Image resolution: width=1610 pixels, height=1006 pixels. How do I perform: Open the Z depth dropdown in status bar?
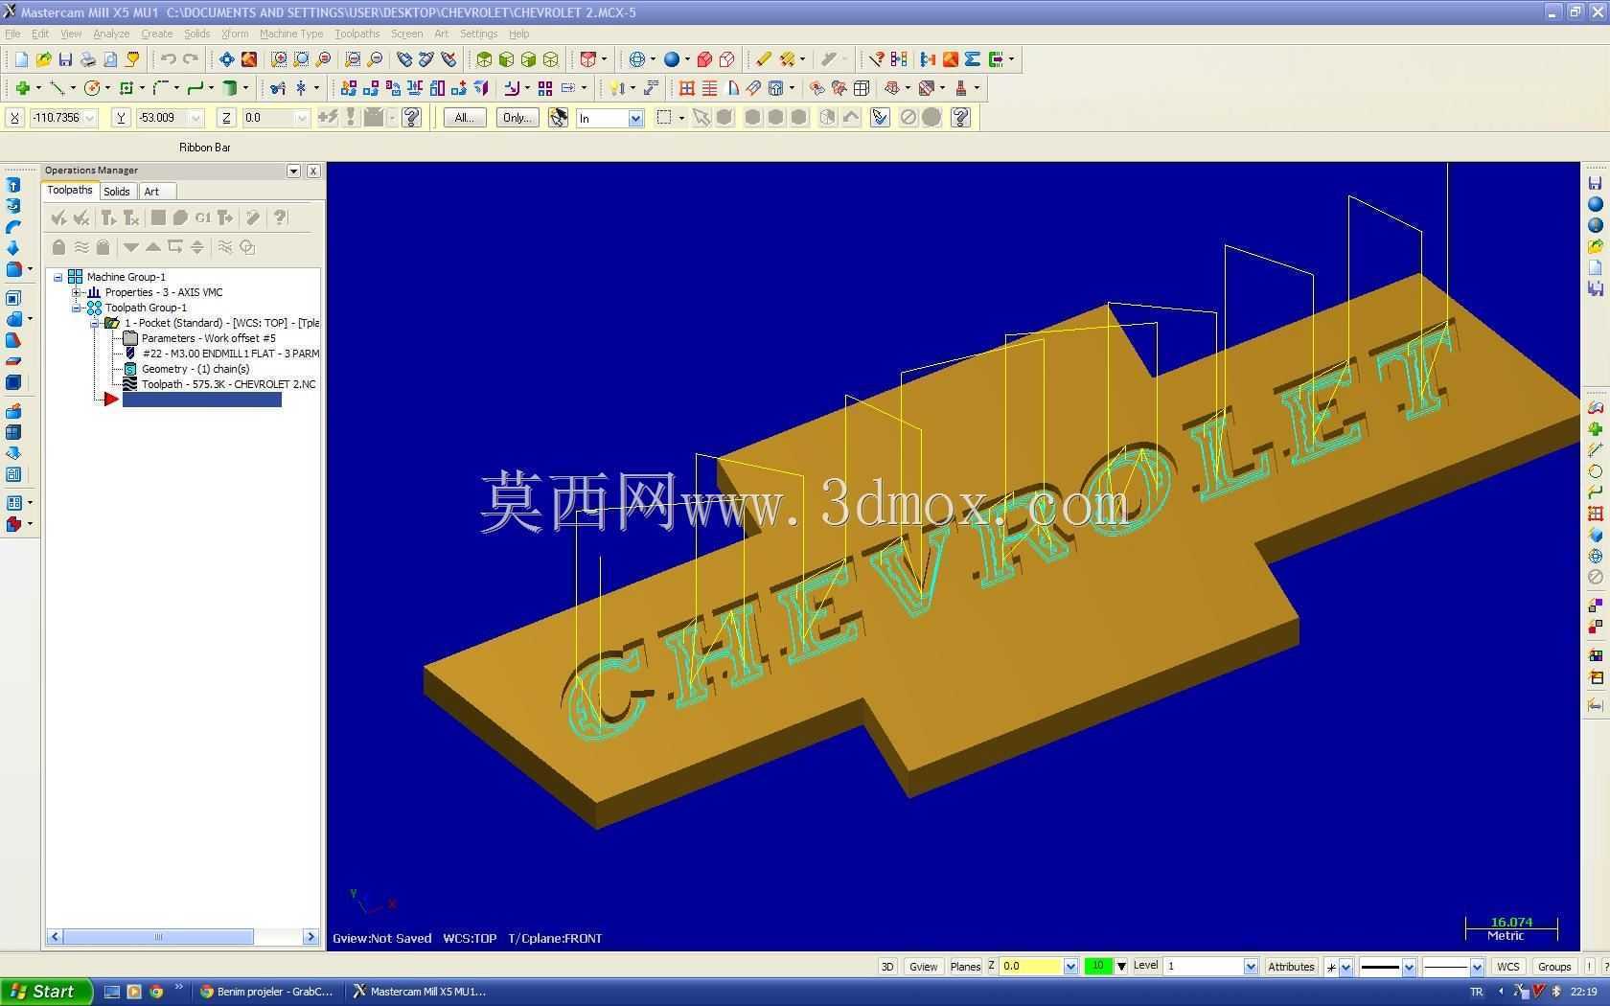coord(1070,967)
